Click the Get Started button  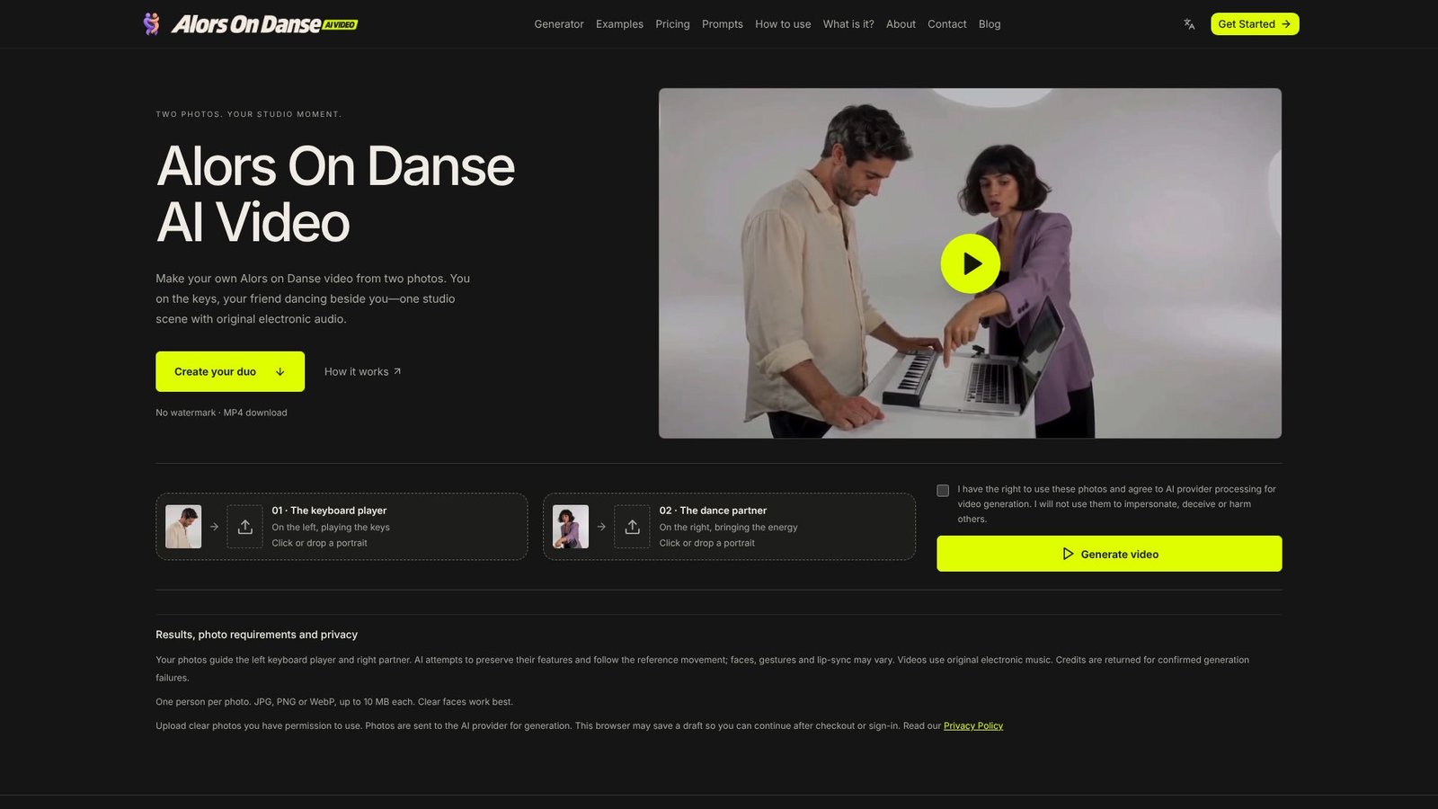pos(1255,24)
